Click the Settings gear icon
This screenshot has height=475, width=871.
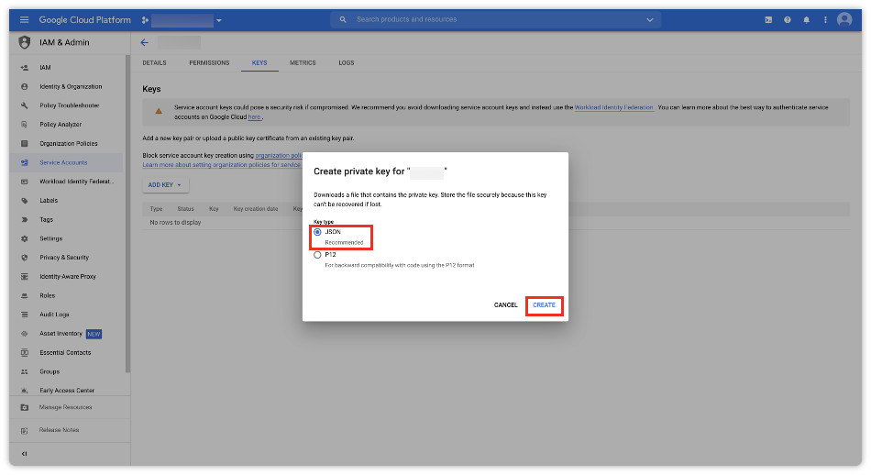point(25,239)
